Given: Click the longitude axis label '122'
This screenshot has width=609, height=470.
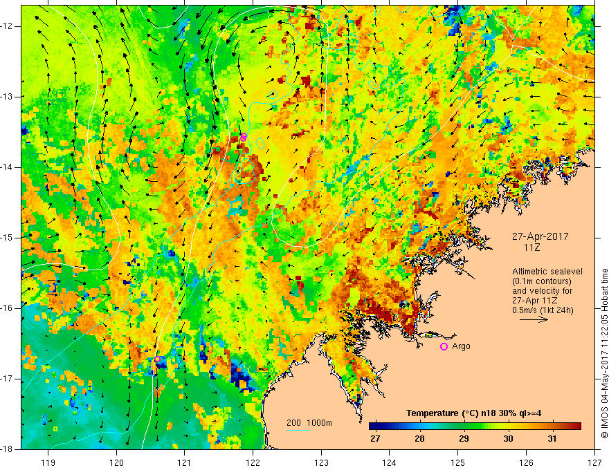Looking at the screenshot, I should click(x=253, y=462).
